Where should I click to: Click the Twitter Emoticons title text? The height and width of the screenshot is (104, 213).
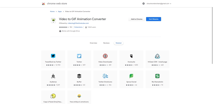[105, 82]
